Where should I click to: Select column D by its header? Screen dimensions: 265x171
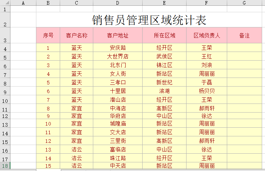coord(118,3)
